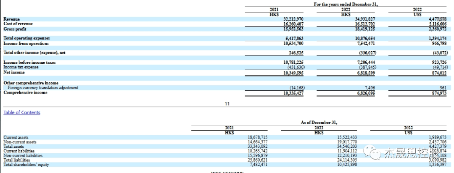Image resolution: width=454 pixels, height=173 pixels.
Task: Click the Comprehensive income row label
Action: coord(25,92)
